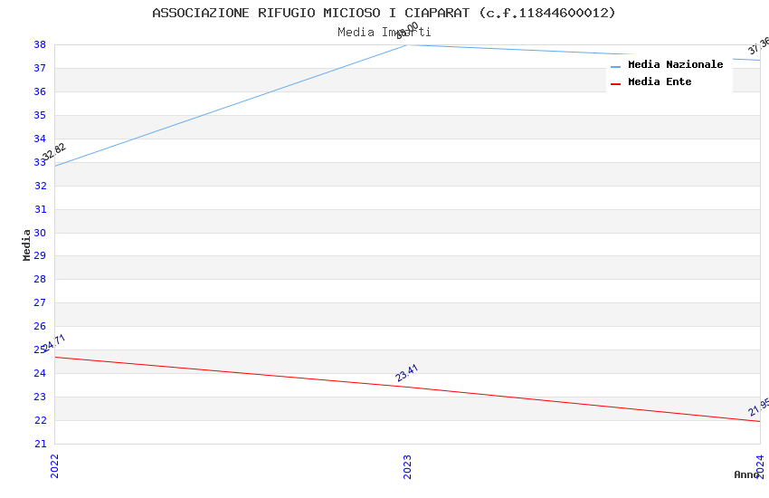Click the 2022 start point of the blue line
This screenshot has width=769, height=498.
coord(55,166)
